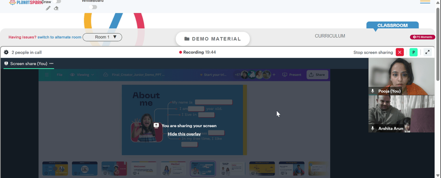The height and width of the screenshot is (178, 441).
Task: Select slide thumbnail 5 titled Hello
Action: pos(173,168)
